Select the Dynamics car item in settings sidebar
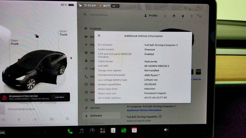 pyautogui.click(x=89, y=36)
